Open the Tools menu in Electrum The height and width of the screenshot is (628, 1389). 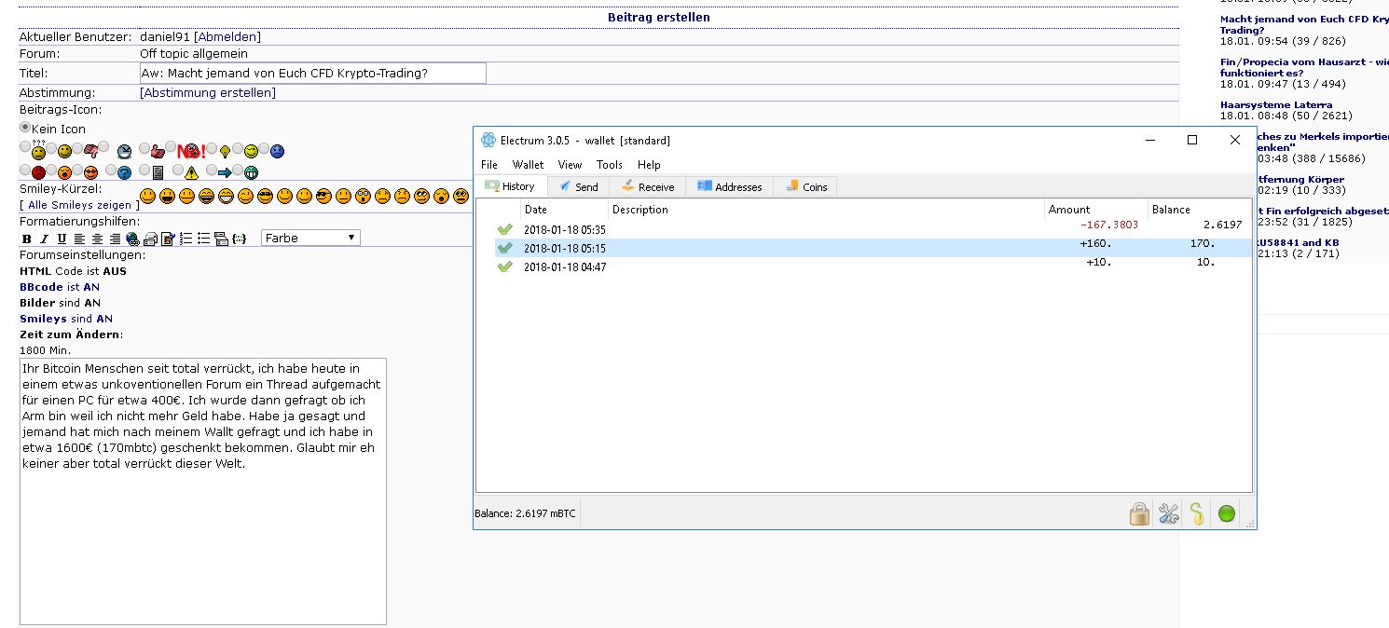[x=609, y=165]
